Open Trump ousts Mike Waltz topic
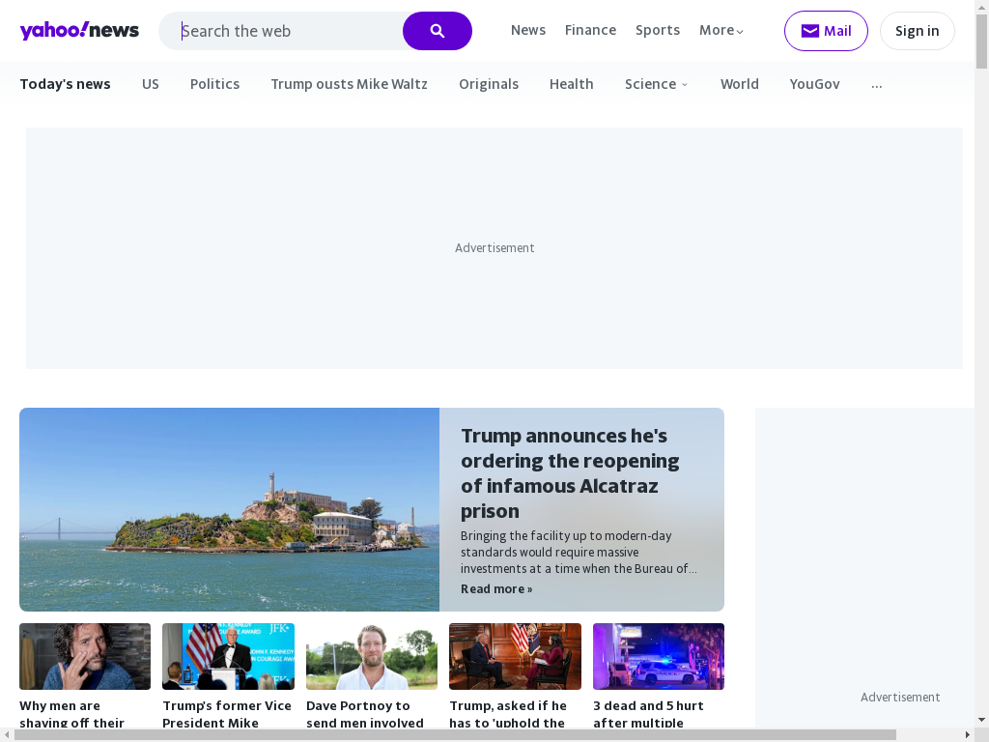The height and width of the screenshot is (742, 989). [x=349, y=84]
